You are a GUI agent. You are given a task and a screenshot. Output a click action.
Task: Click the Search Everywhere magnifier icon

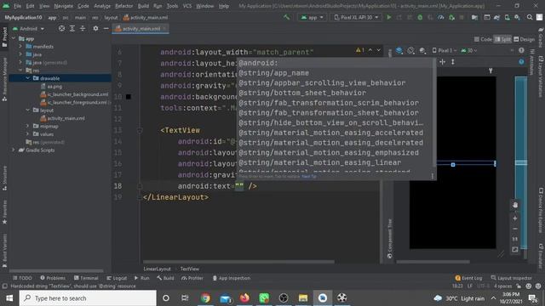click(x=530, y=17)
